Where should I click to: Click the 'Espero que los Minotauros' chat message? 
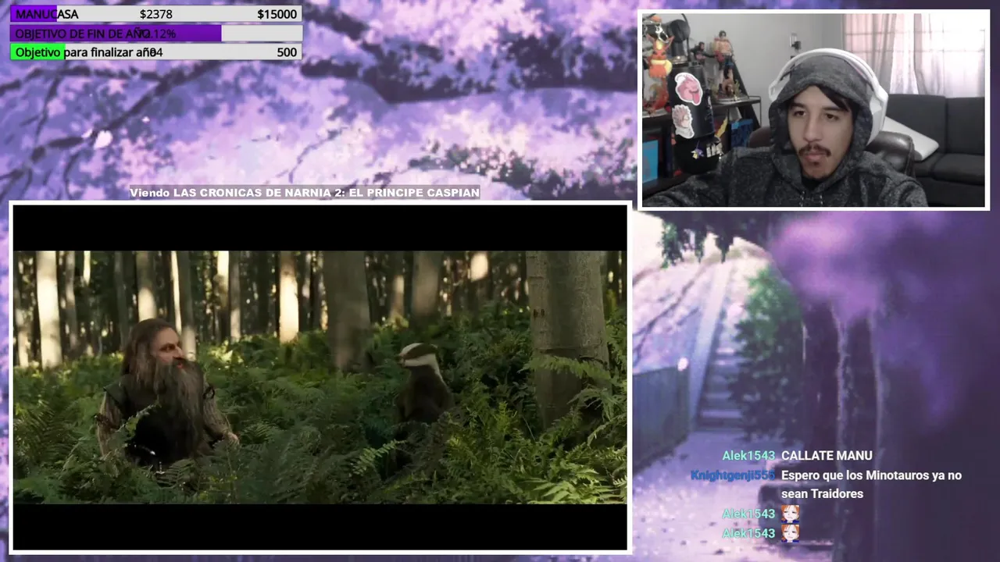(871, 485)
